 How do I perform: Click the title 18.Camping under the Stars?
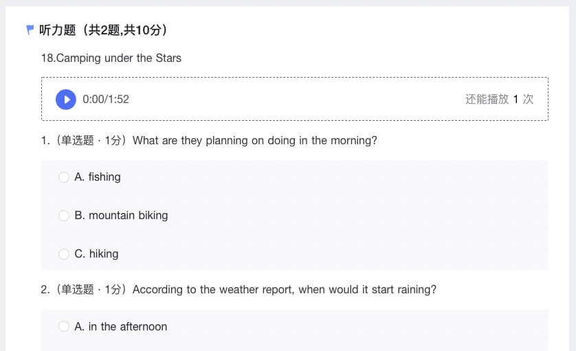pos(111,58)
